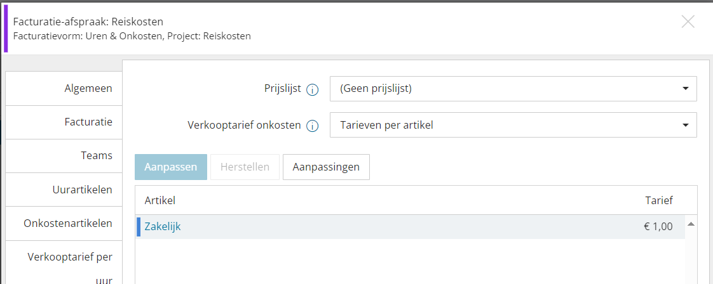Close the Facturatie-afspraak dialog
This screenshot has height=284, width=713.
(x=688, y=22)
